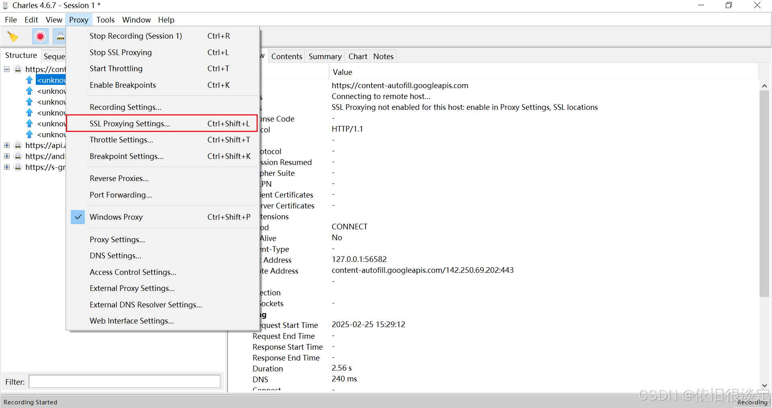Switch to the Summary tab
This screenshot has height=408, width=772.
[325, 56]
